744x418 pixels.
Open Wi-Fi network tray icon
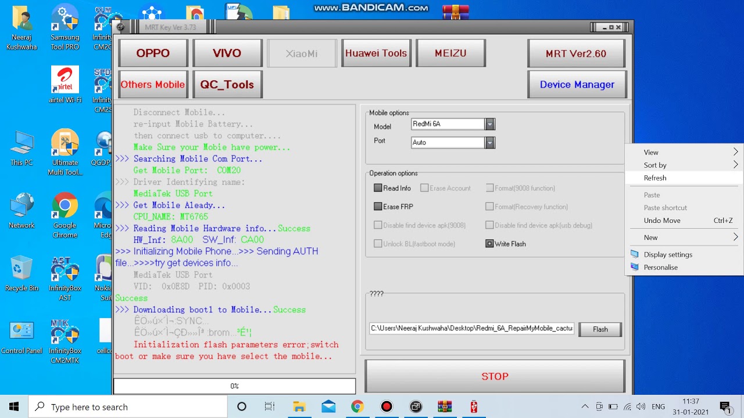627,406
